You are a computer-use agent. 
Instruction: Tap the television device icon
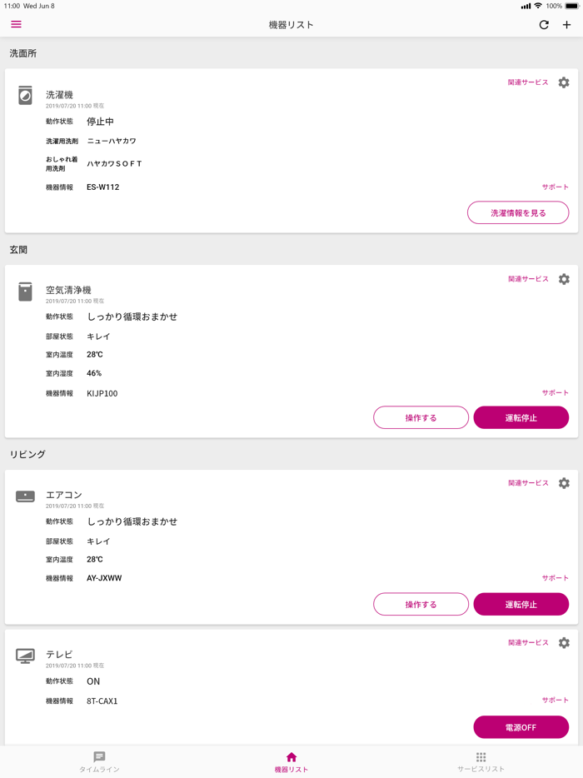[26, 656]
